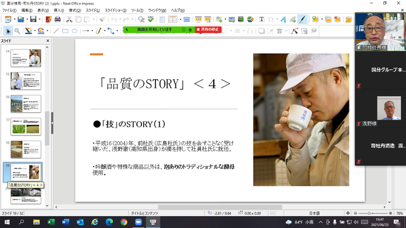Insert a text box icon
This screenshot has width=406, height=228.
click(x=261, y=20)
